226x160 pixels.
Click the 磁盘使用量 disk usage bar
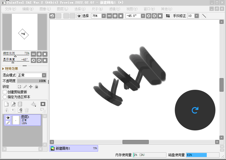pyautogui.click(x=203, y=155)
